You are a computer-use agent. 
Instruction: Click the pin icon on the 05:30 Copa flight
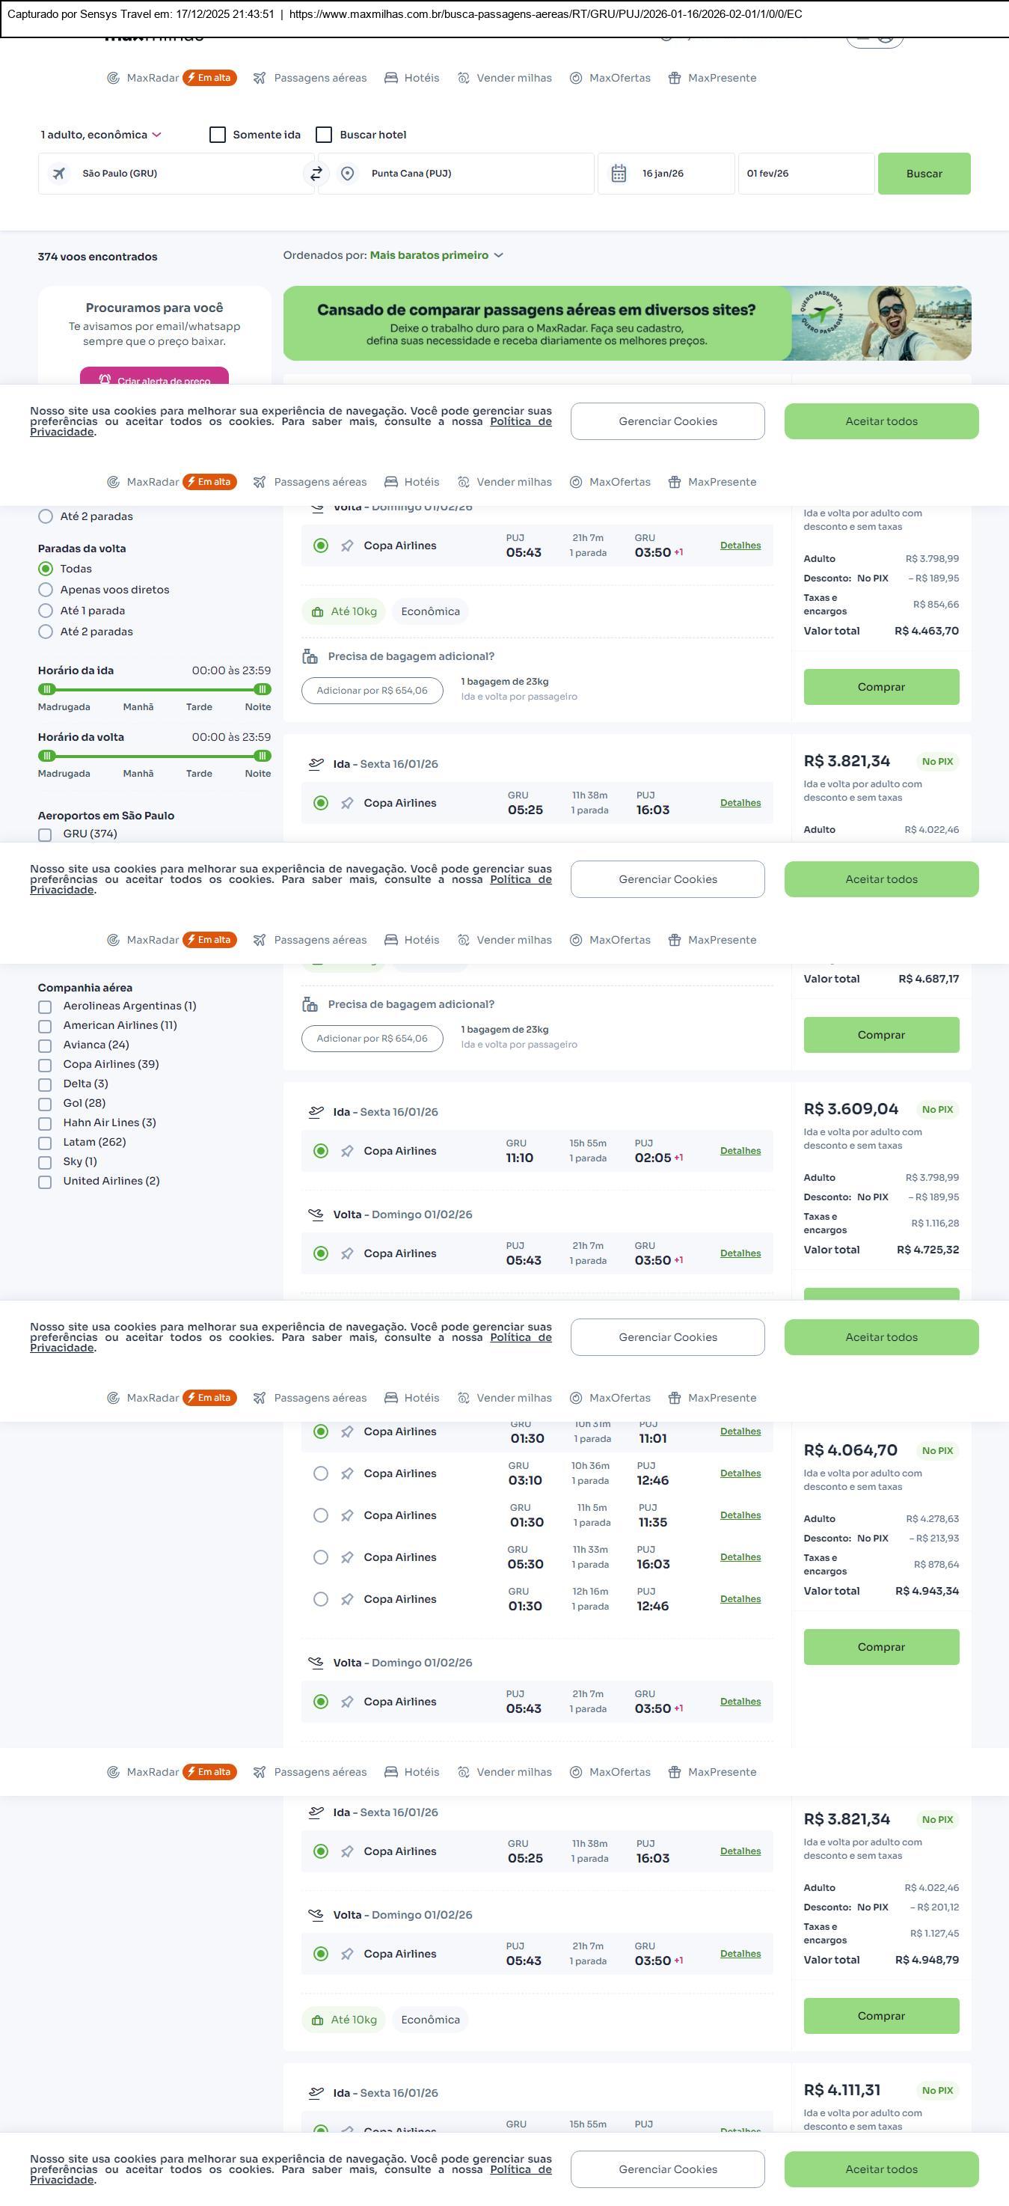pyautogui.click(x=348, y=1558)
